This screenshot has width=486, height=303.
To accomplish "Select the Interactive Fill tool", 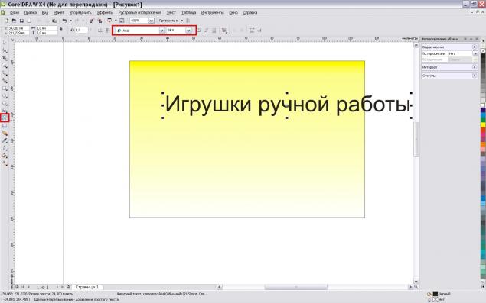I will (5, 163).
